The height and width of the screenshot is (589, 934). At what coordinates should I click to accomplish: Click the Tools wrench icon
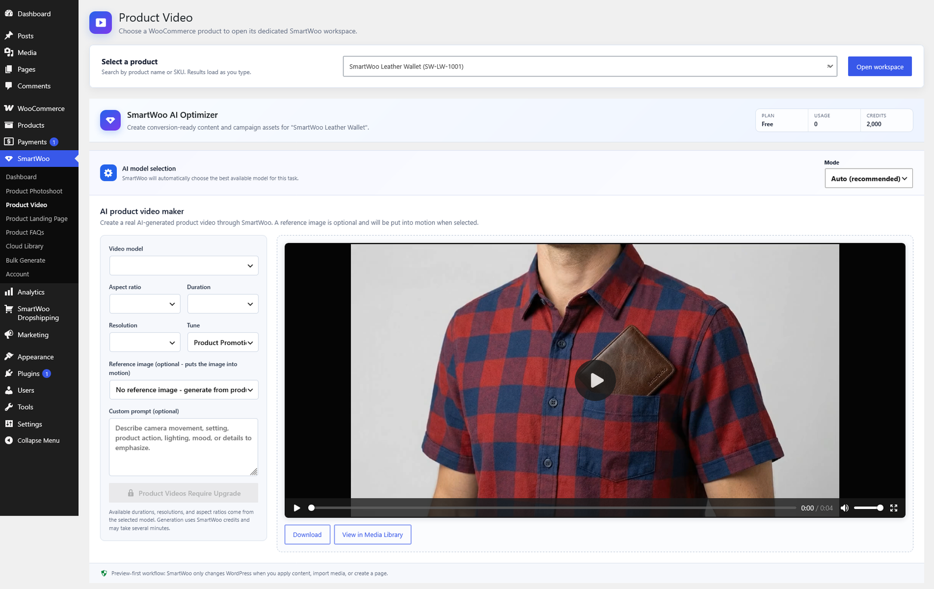[x=9, y=407]
